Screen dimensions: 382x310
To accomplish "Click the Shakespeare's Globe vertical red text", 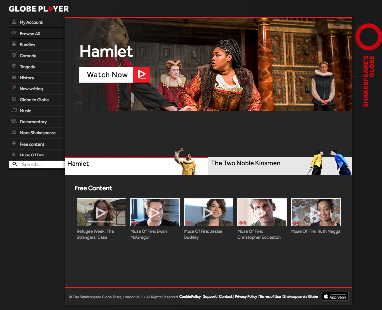I will pos(368,81).
